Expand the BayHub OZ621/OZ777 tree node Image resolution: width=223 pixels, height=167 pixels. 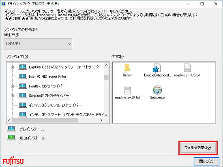coord(13,67)
